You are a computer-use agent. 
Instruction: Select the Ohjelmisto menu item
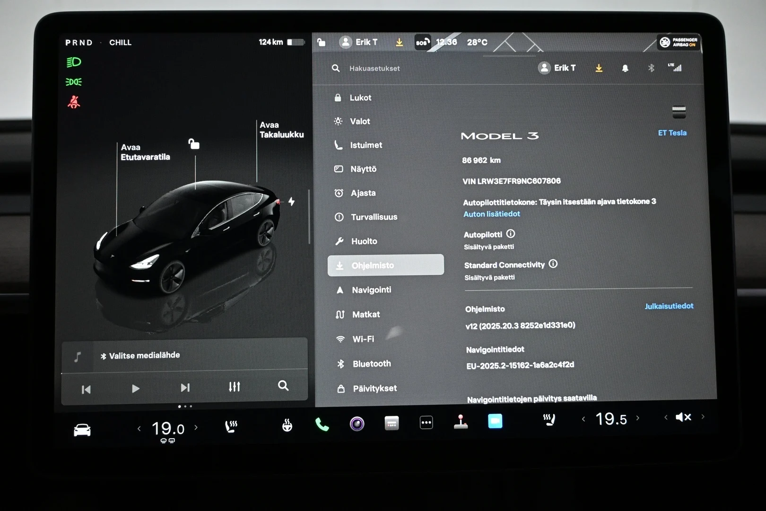tap(386, 265)
